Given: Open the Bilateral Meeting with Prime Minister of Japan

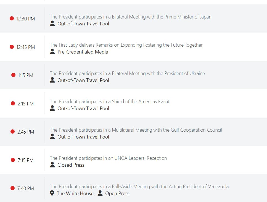Looking at the screenshot, I should tap(131, 17).
